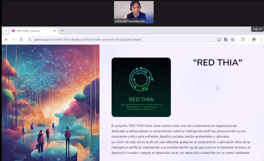Open the Chrome profile avatar
Image resolution: width=264 pixels, height=161 pixels.
point(253,39)
